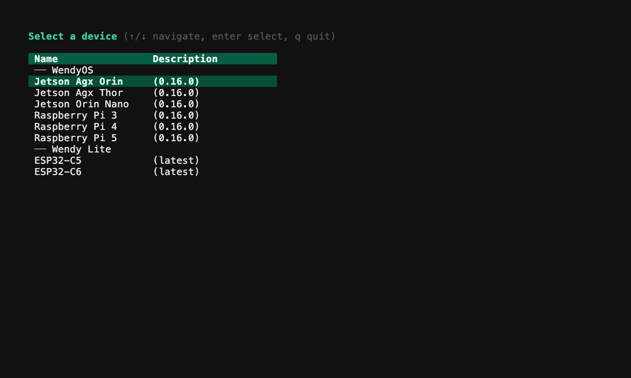
Task: Select Raspberry Pi 5 device
Action: point(152,138)
